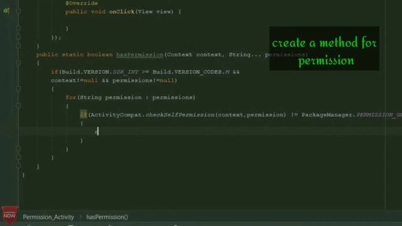Click the italic checkSelfPermission method call

coord(180,114)
